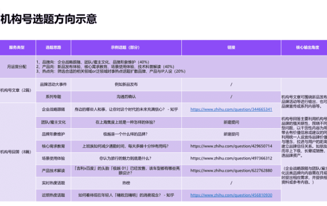The height and width of the screenshot is (206, 327).
Task: Click the paragraph starting 机构号文章可围绕新品发布
Action: coord(304,101)
